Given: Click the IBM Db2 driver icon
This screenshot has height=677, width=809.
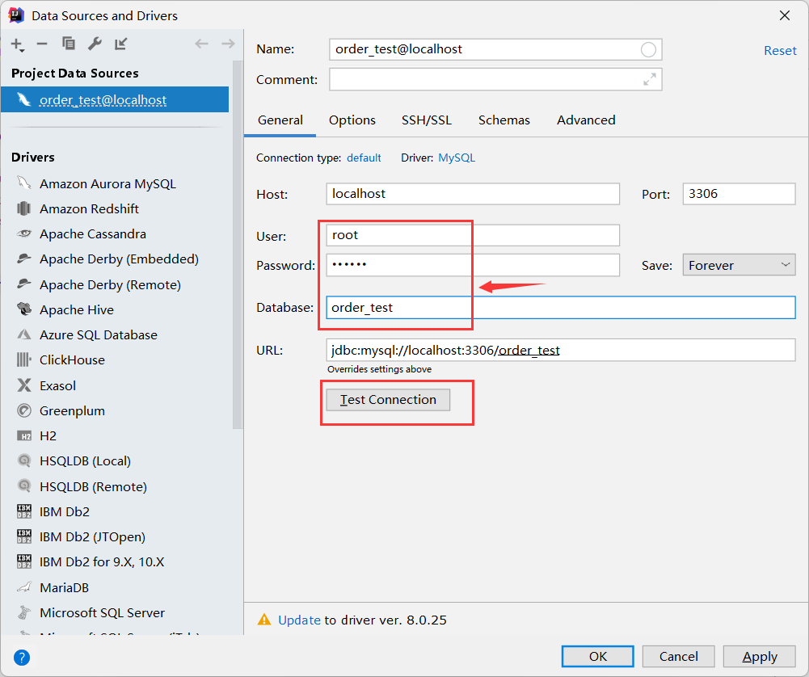Looking at the screenshot, I should [x=23, y=511].
